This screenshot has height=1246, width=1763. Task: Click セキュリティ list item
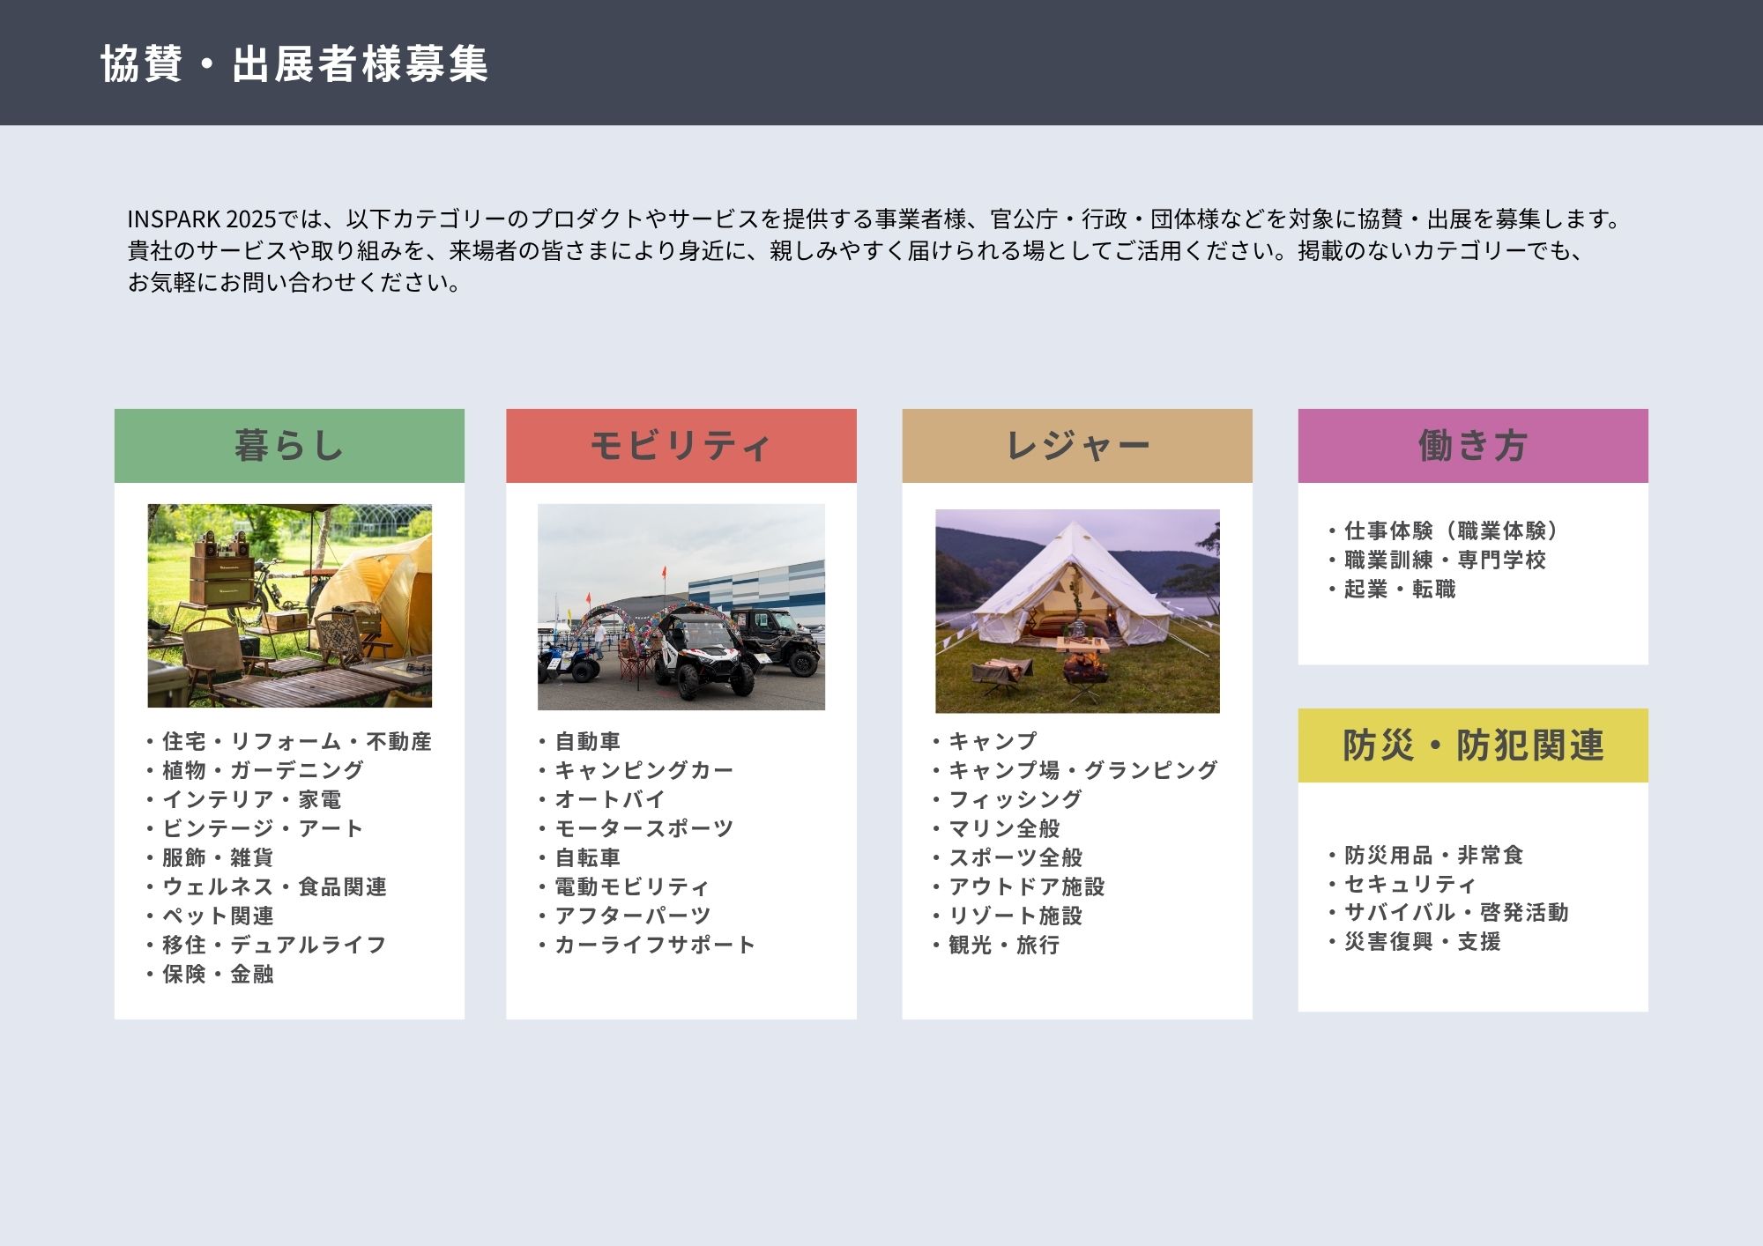(x=1402, y=884)
